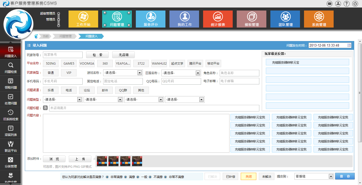Mark the issue as 已补偿
This screenshot has height=185, width=362.
[x=230, y=176]
